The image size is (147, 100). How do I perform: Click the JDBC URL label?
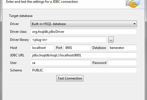[17, 55]
